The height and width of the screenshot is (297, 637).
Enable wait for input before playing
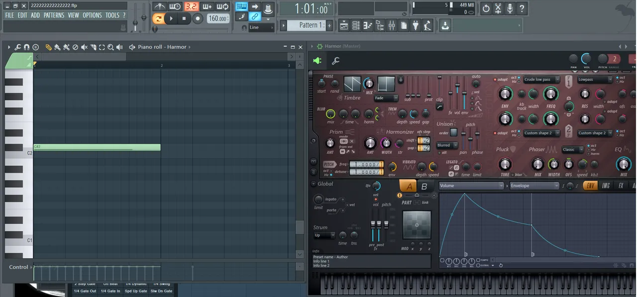[175, 7]
